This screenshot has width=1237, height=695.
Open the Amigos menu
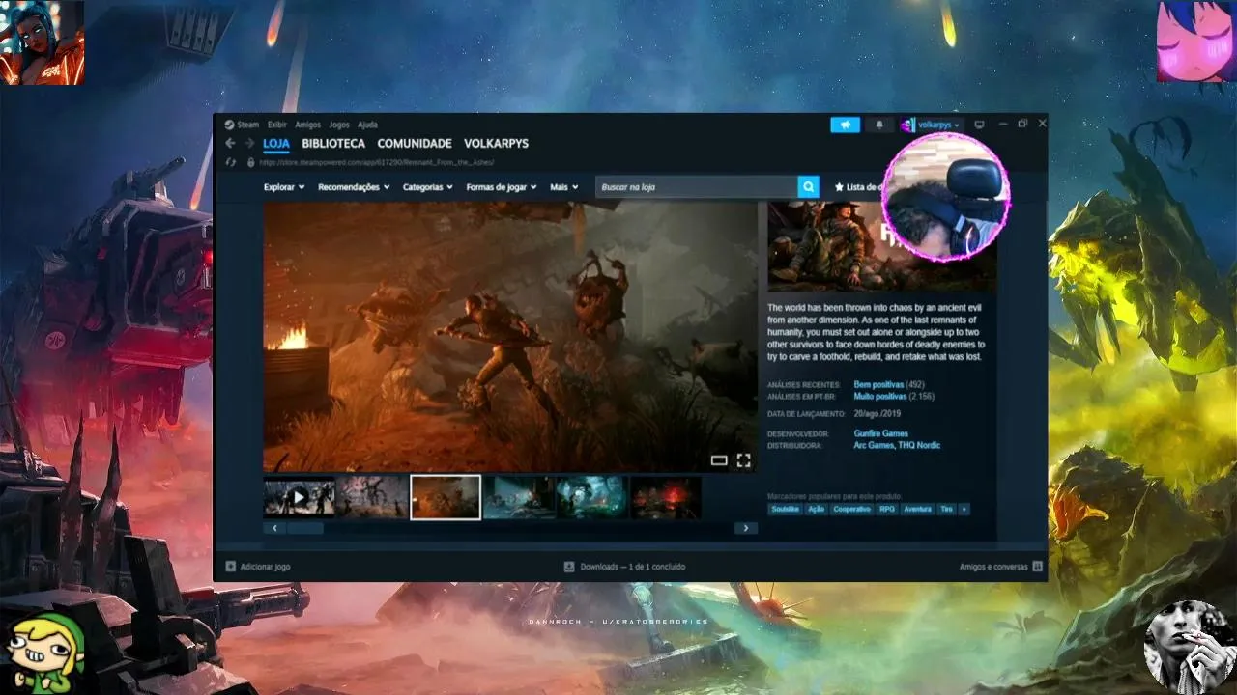point(307,125)
